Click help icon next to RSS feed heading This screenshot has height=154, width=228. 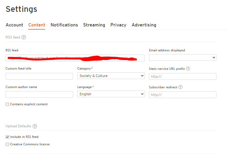click(x=24, y=37)
